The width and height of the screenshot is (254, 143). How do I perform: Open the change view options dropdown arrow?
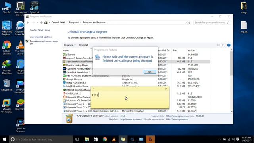[x=223, y=45]
